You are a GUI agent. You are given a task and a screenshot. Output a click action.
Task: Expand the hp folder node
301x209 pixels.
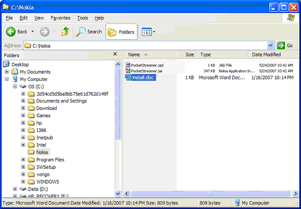coord(23,123)
